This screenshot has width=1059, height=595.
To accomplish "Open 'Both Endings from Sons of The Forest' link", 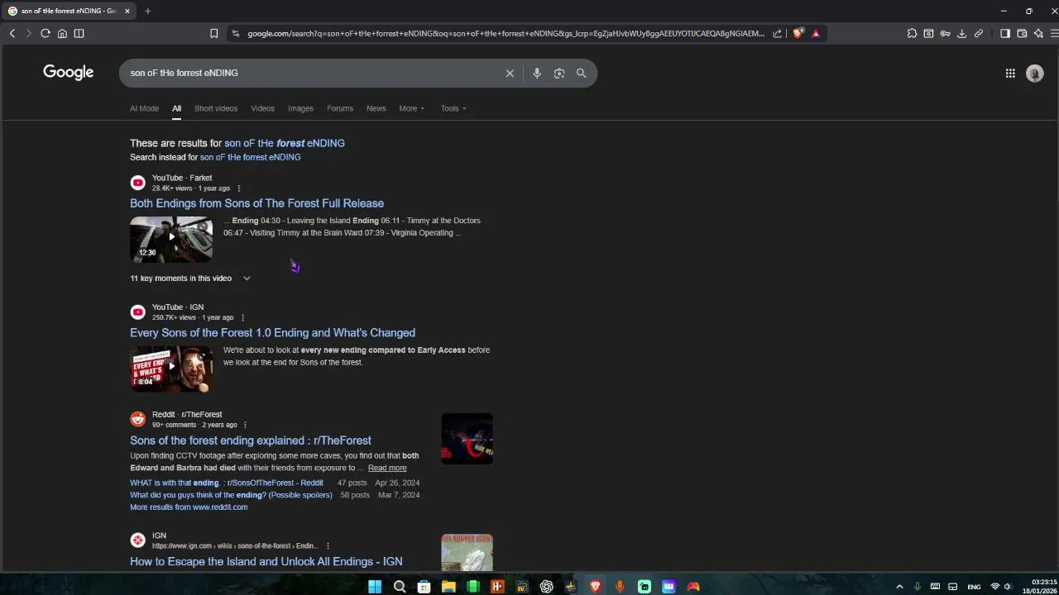I will pos(256,203).
